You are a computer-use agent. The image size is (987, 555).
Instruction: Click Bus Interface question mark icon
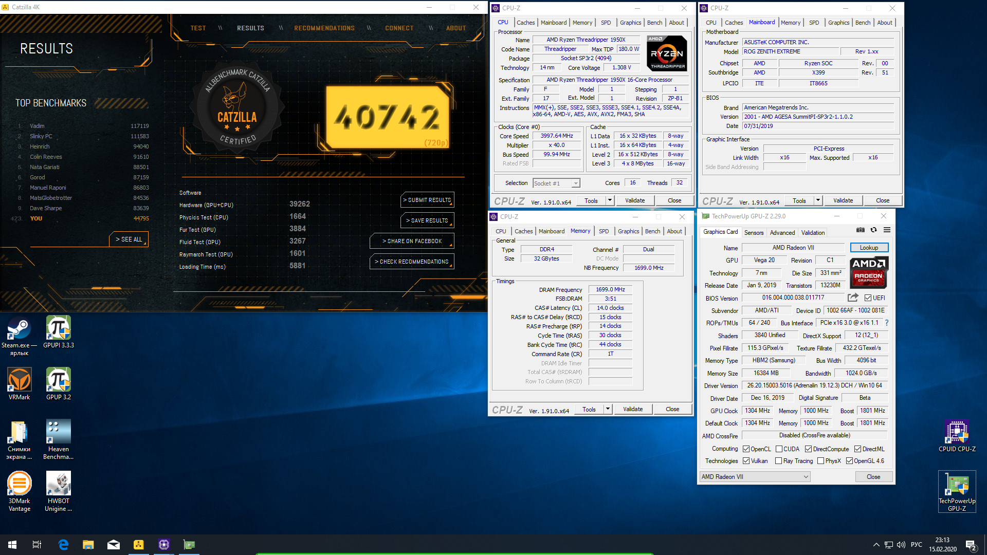[887, 323]
